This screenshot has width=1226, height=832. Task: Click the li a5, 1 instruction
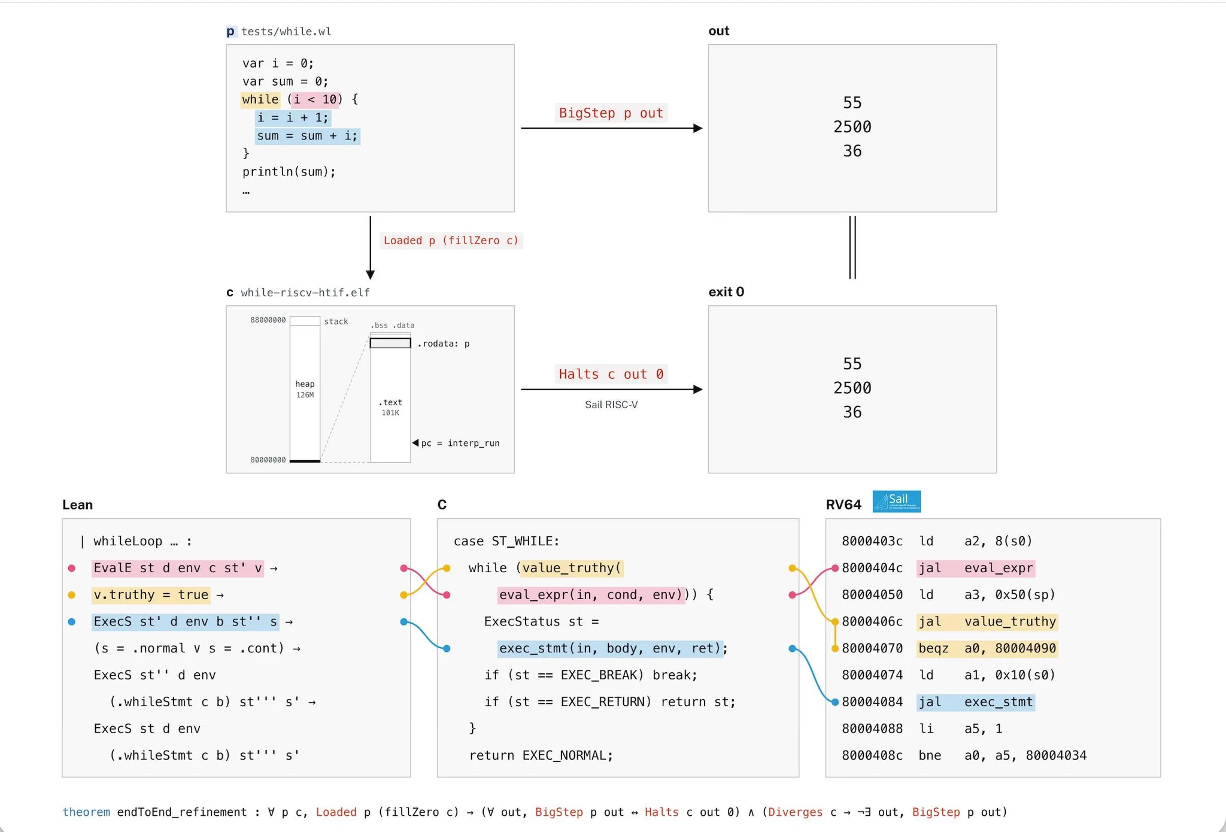tap(960, 728)
